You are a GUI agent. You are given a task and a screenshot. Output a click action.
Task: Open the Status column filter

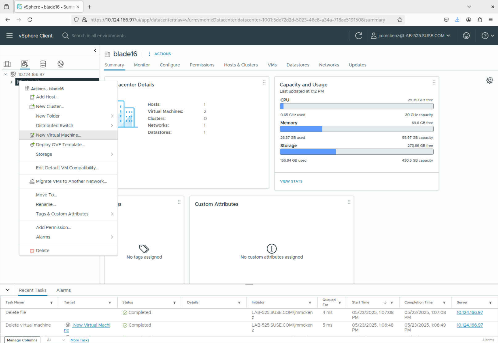pos(174,302)
